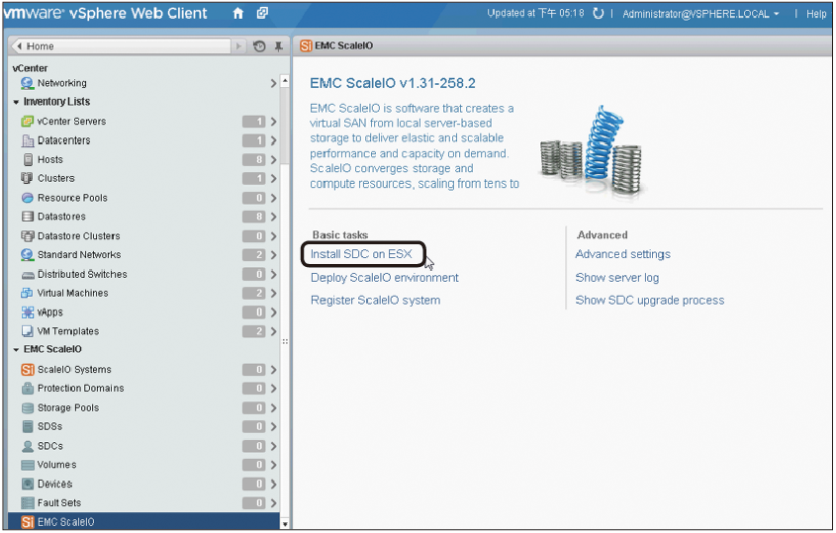Open Advanced settings link
The image size is (836, 533).
click(x=622, y=254)
